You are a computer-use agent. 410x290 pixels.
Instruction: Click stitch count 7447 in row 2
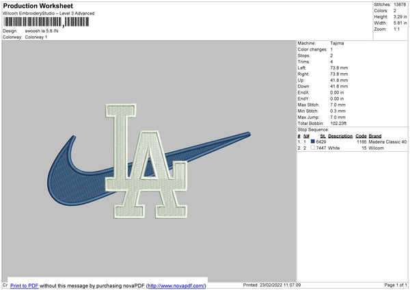pos(321,148)
